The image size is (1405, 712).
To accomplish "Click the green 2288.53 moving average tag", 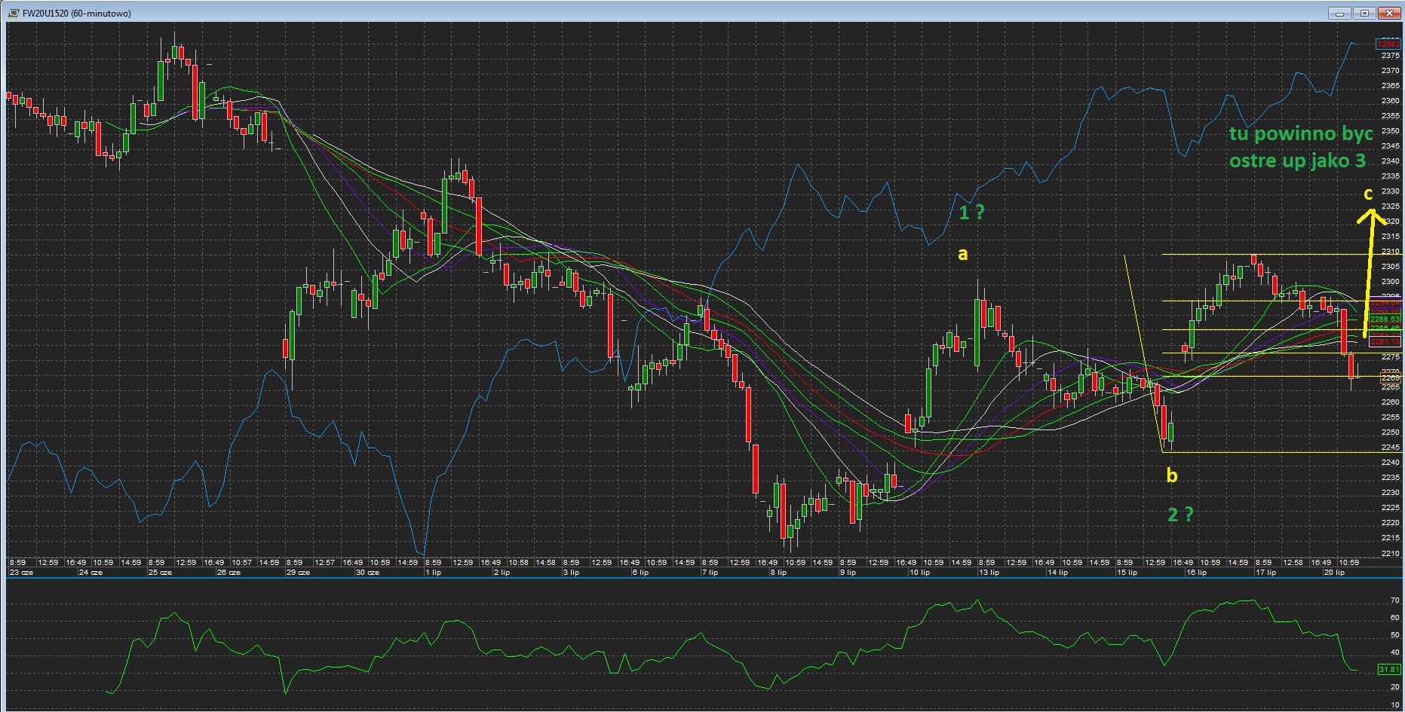I will 1385,319.
